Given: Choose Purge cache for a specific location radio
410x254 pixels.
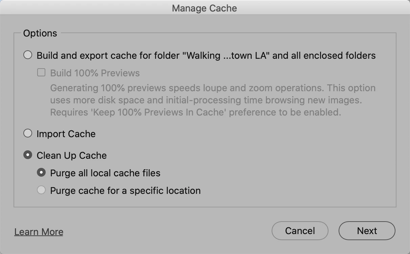Looking at the screenshot, I should tap(41, 190).
